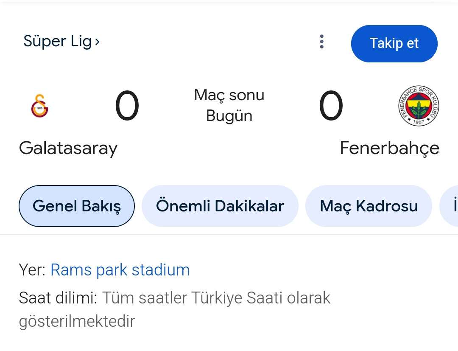Open the Rams park stadium link
Screen dimensions: 458x351
point(120,270)
